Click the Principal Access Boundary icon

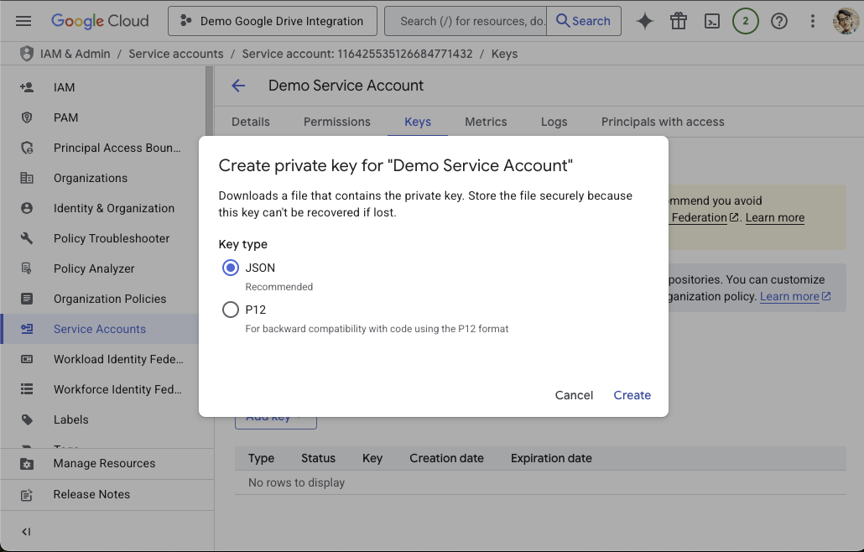(27, 148)
